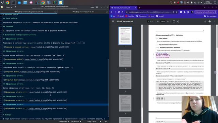Open the volume control in tray
218x123 pixels.
pyautogui.click(x=188, y=2)
